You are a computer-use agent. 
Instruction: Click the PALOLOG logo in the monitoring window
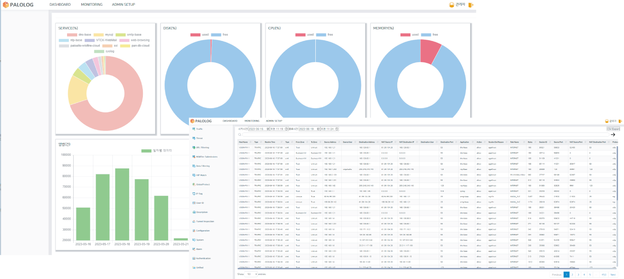pyautogui.click(x=201, y=121)
